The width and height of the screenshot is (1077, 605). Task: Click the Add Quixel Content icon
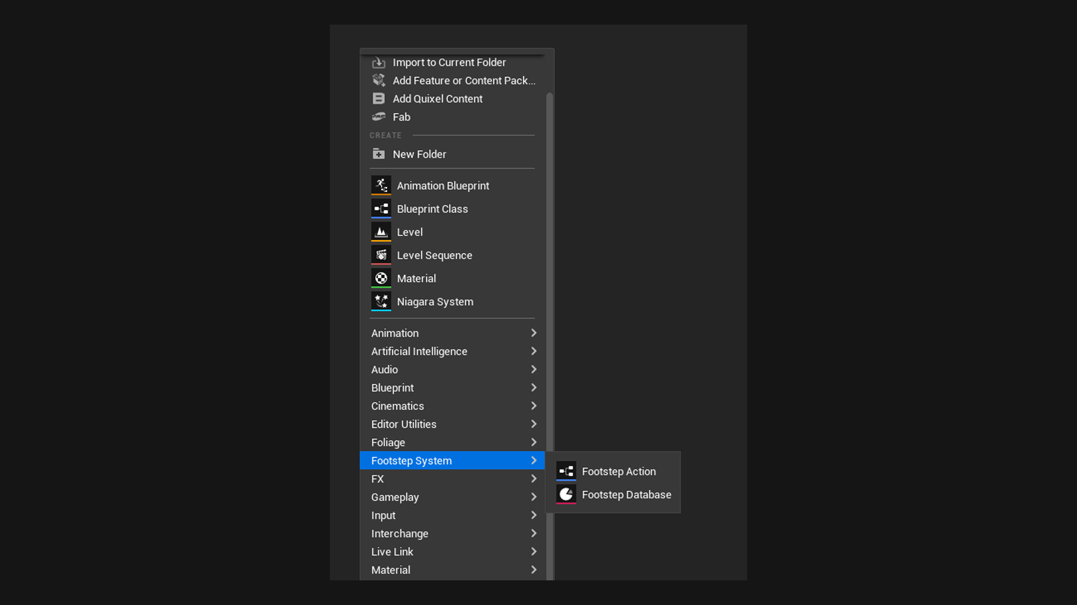click(379, 99)
